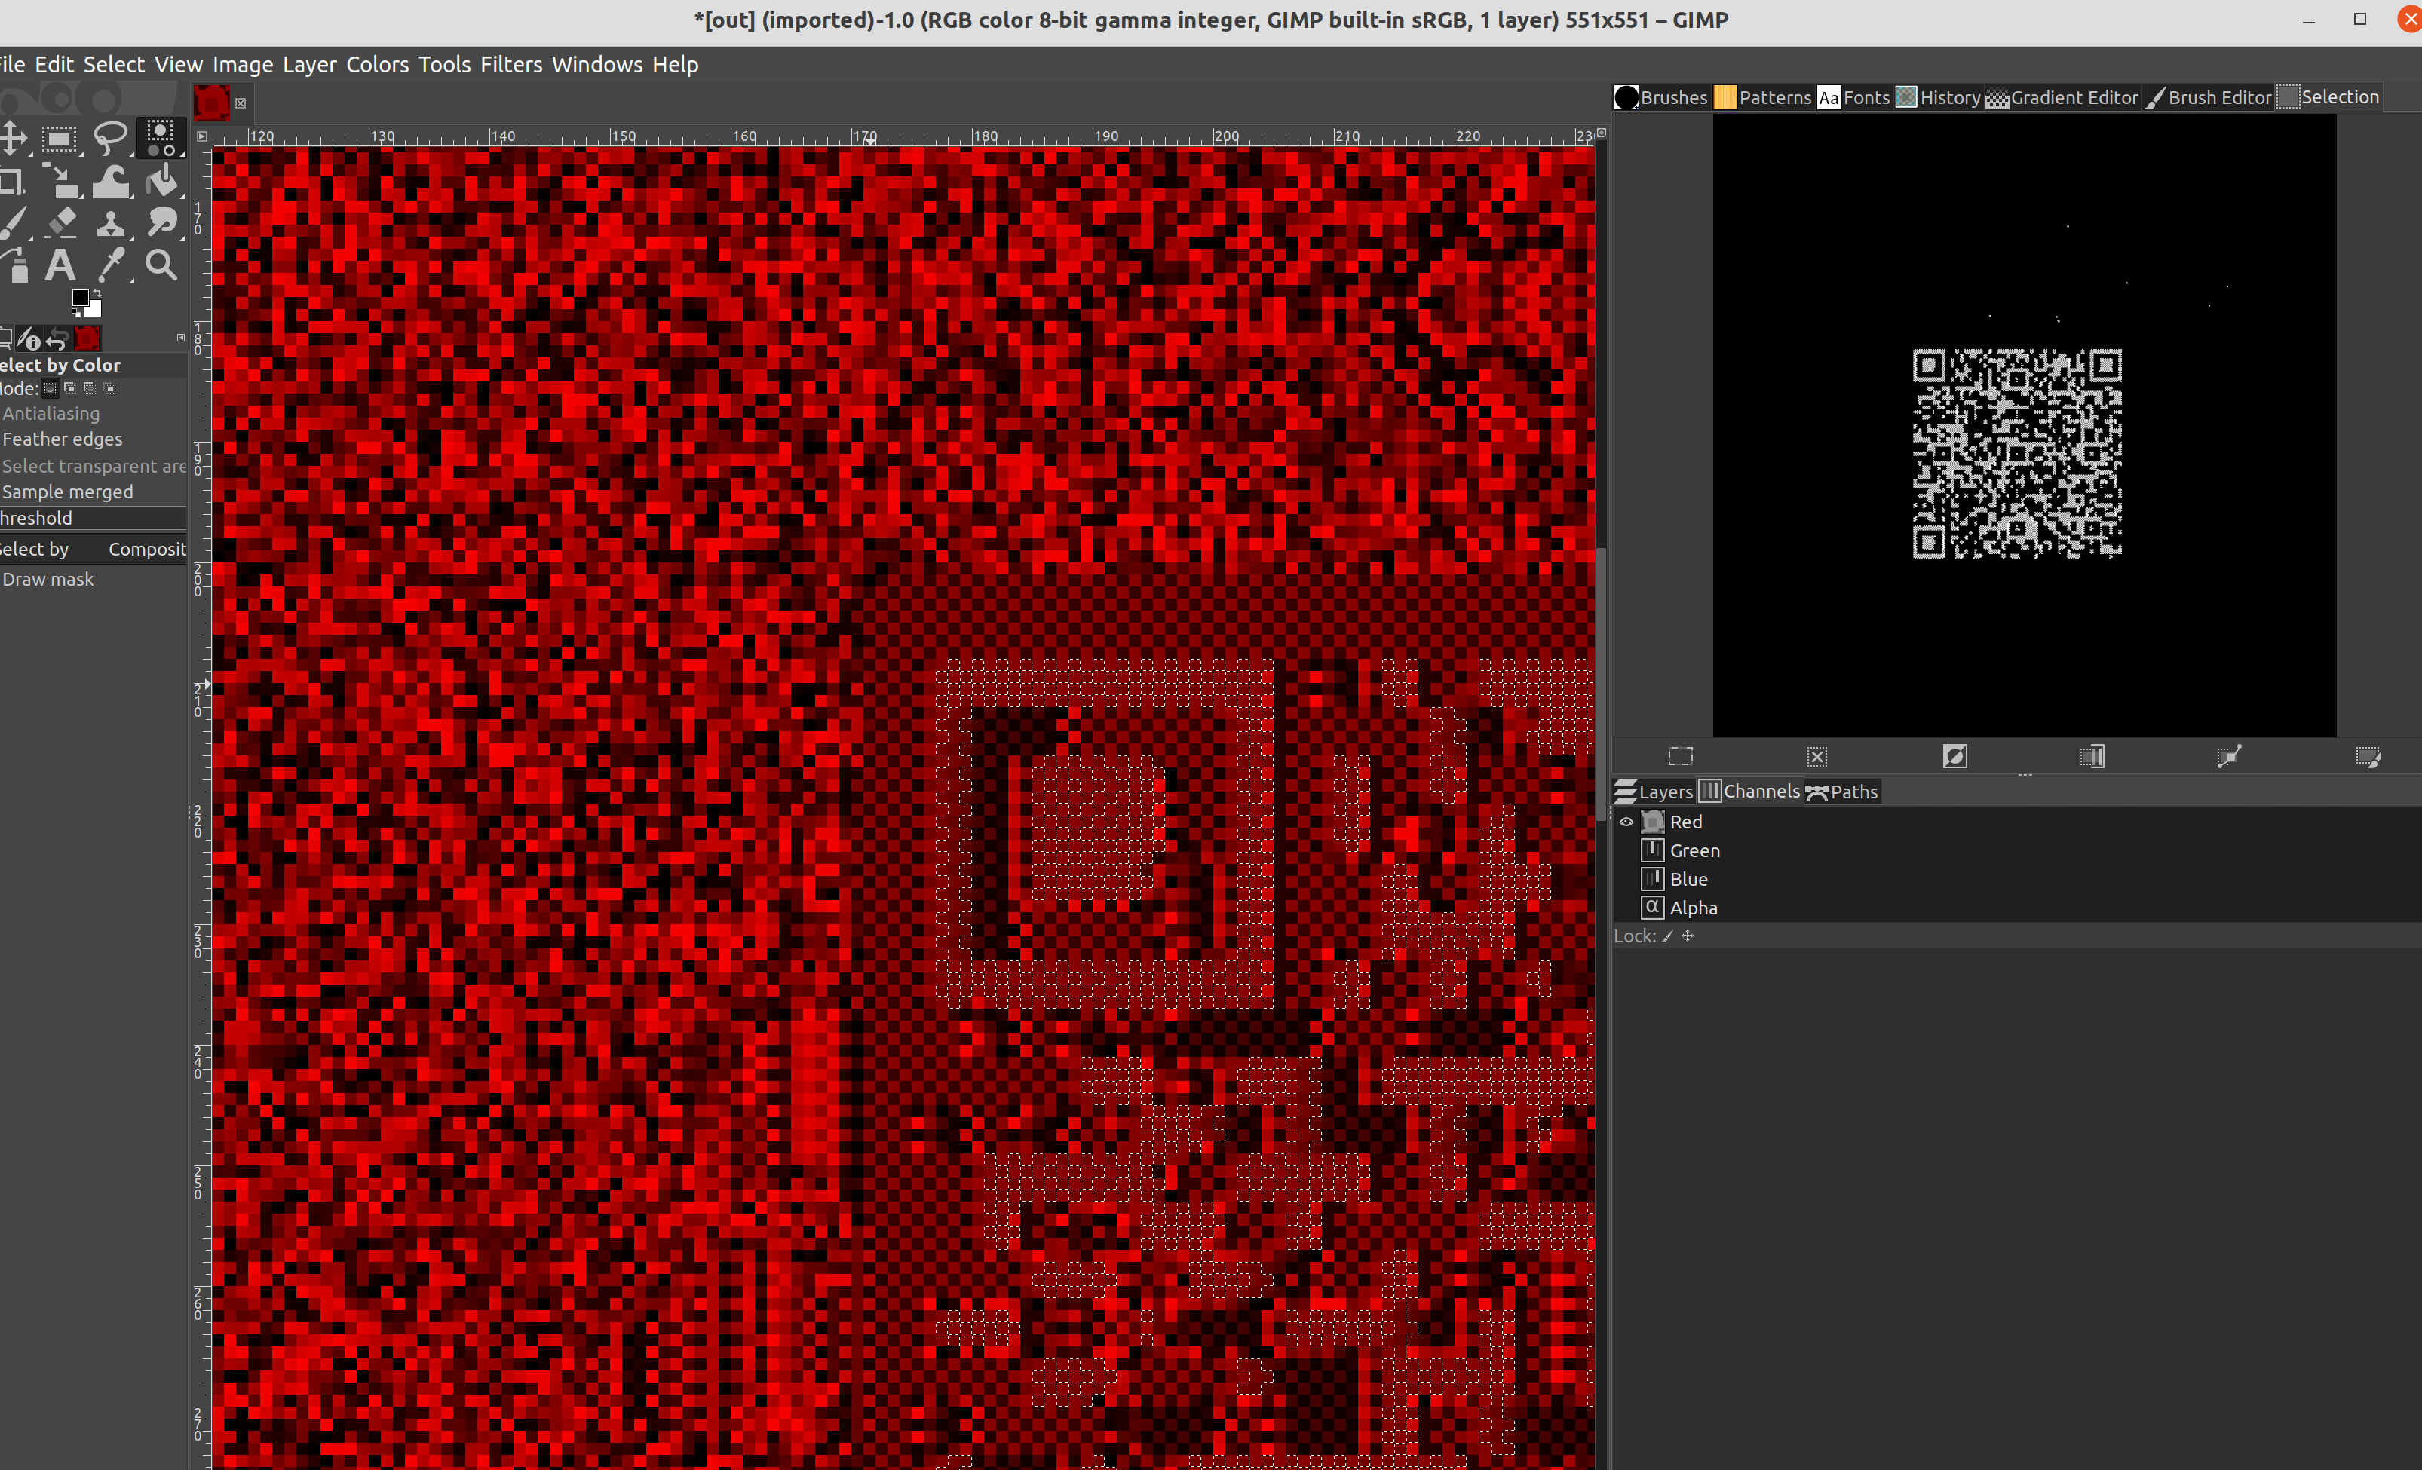This screenshot has height=1470, width=2422.
Task: Toggle the lock pixels brush icon
Action: point(1668,936)
